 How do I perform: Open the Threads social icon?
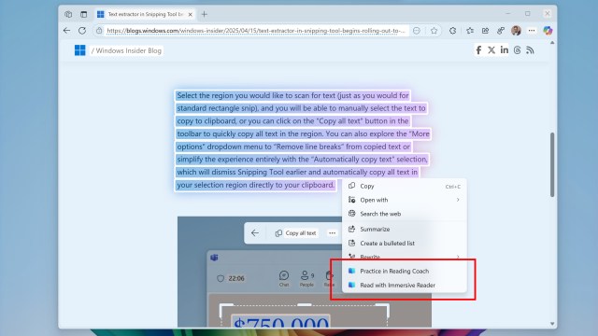(517, 49)
